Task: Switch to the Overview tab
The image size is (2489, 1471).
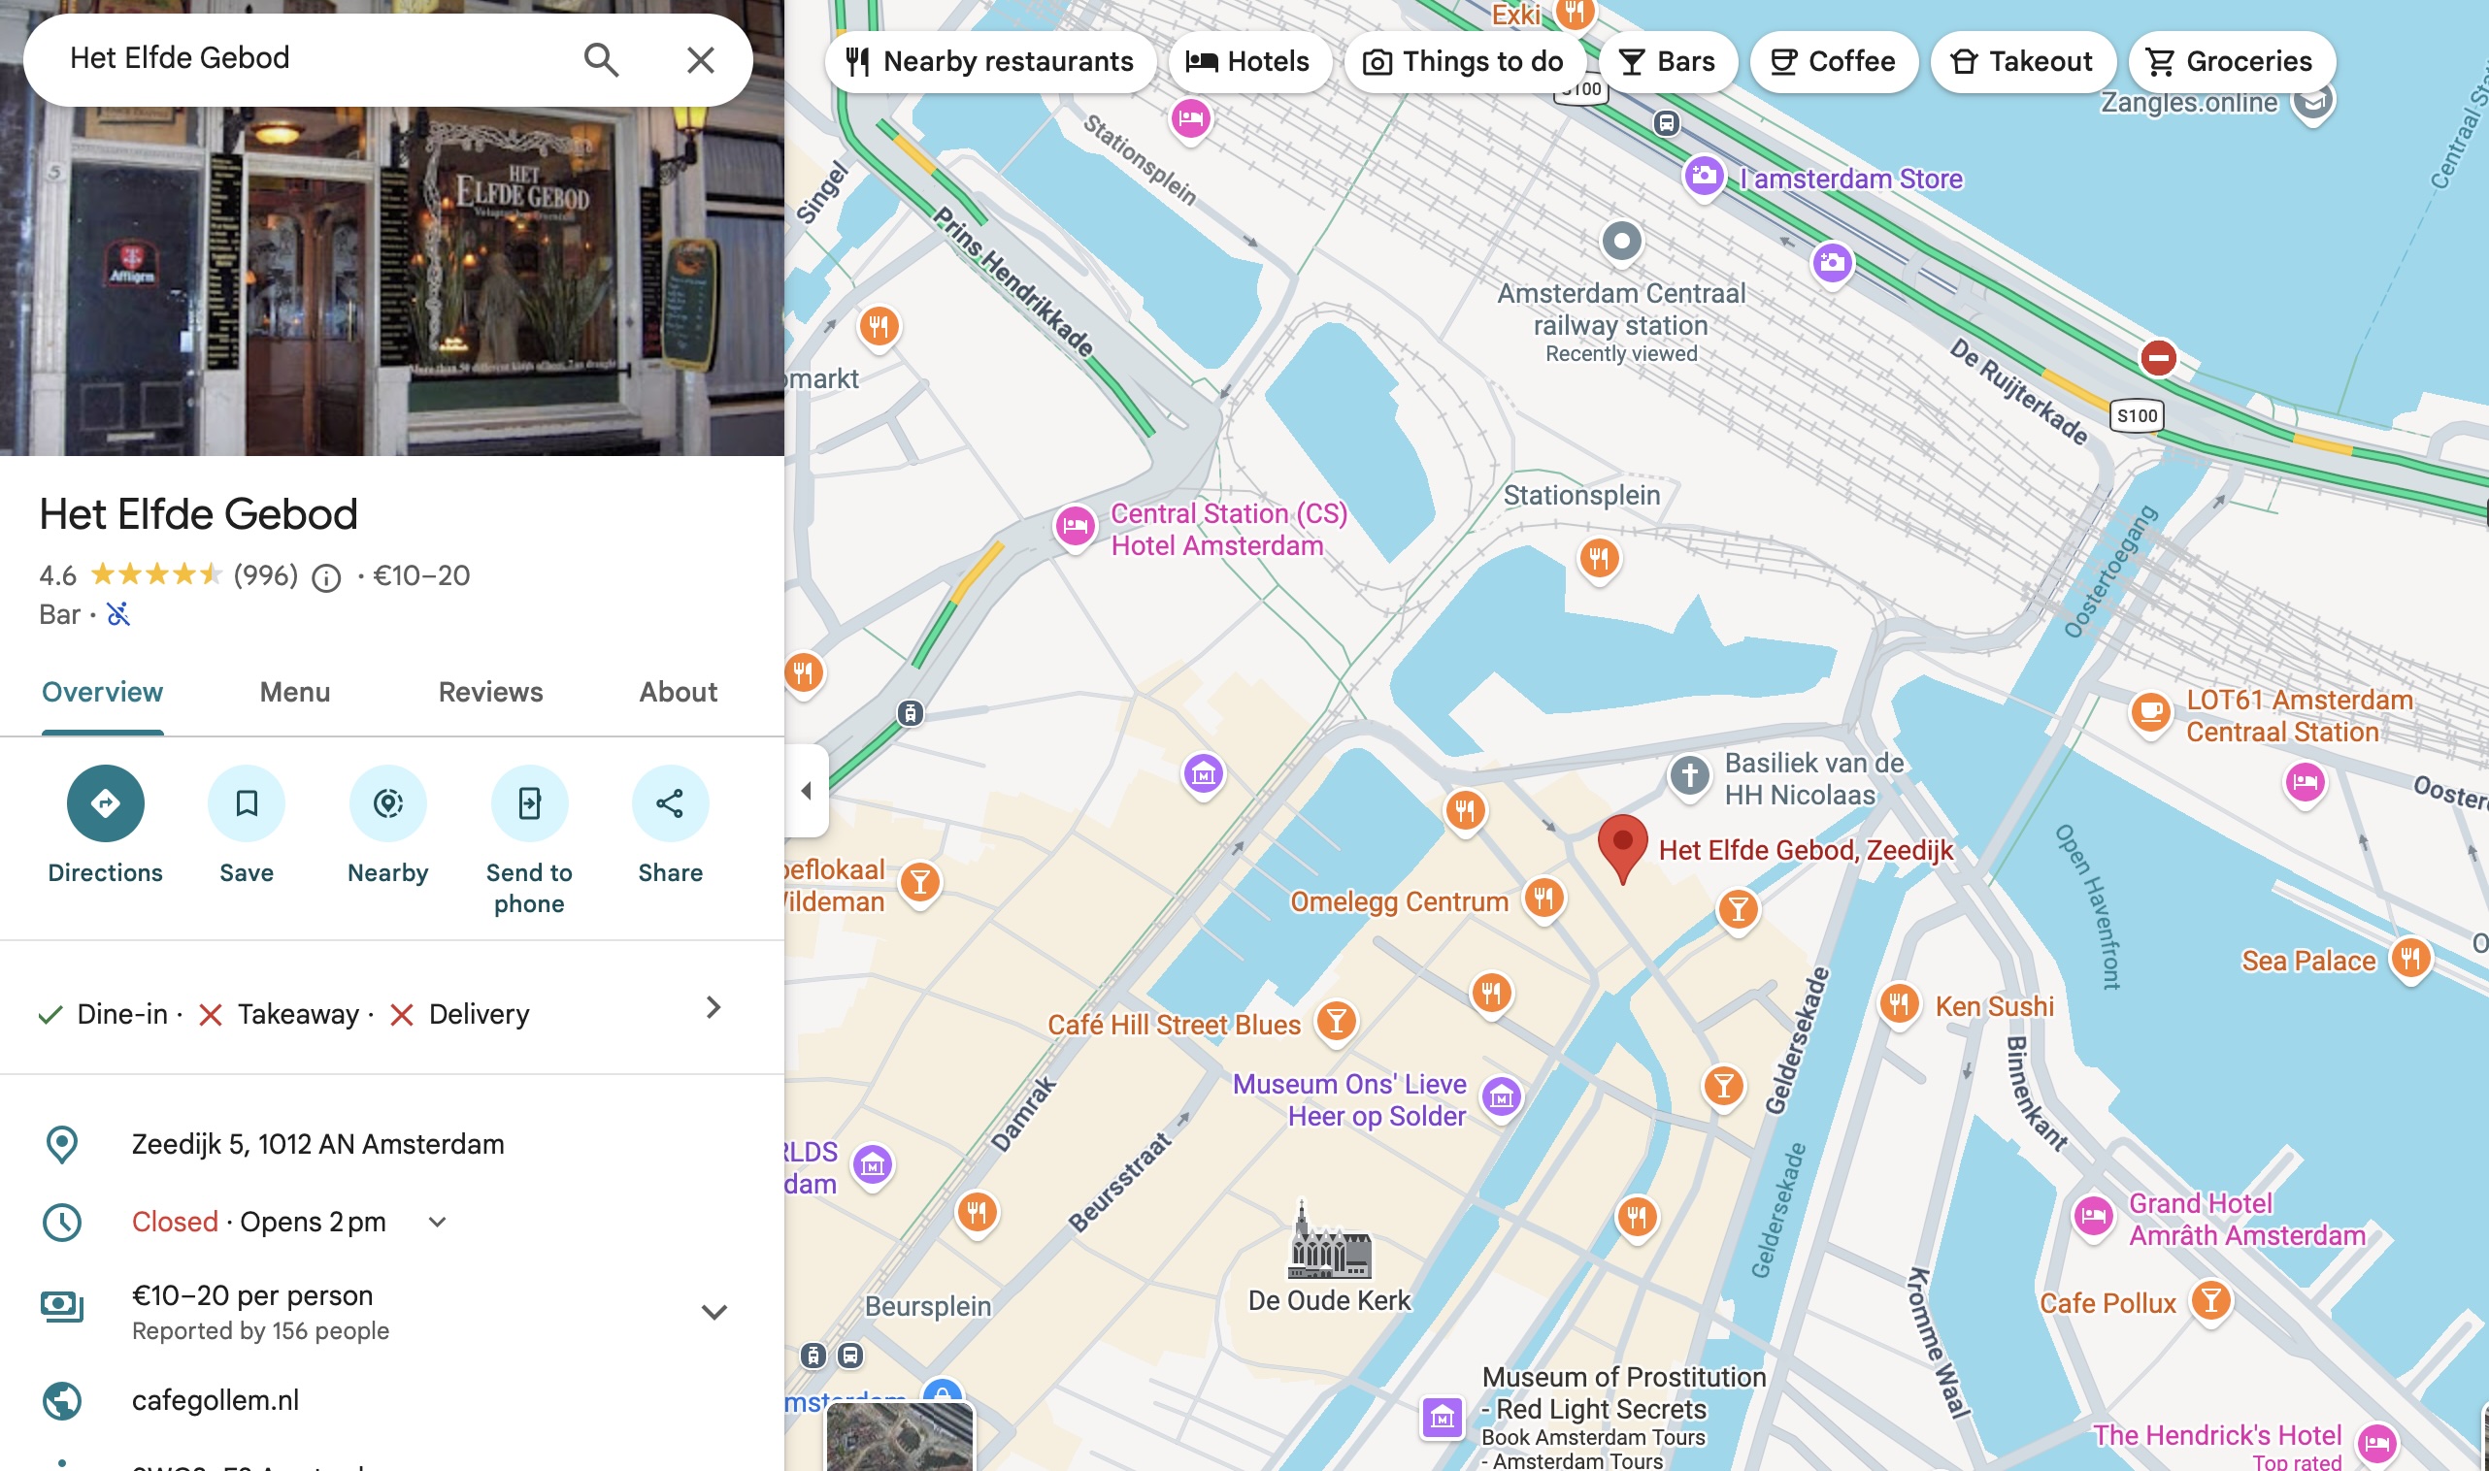Action: [x=102, y=692]
